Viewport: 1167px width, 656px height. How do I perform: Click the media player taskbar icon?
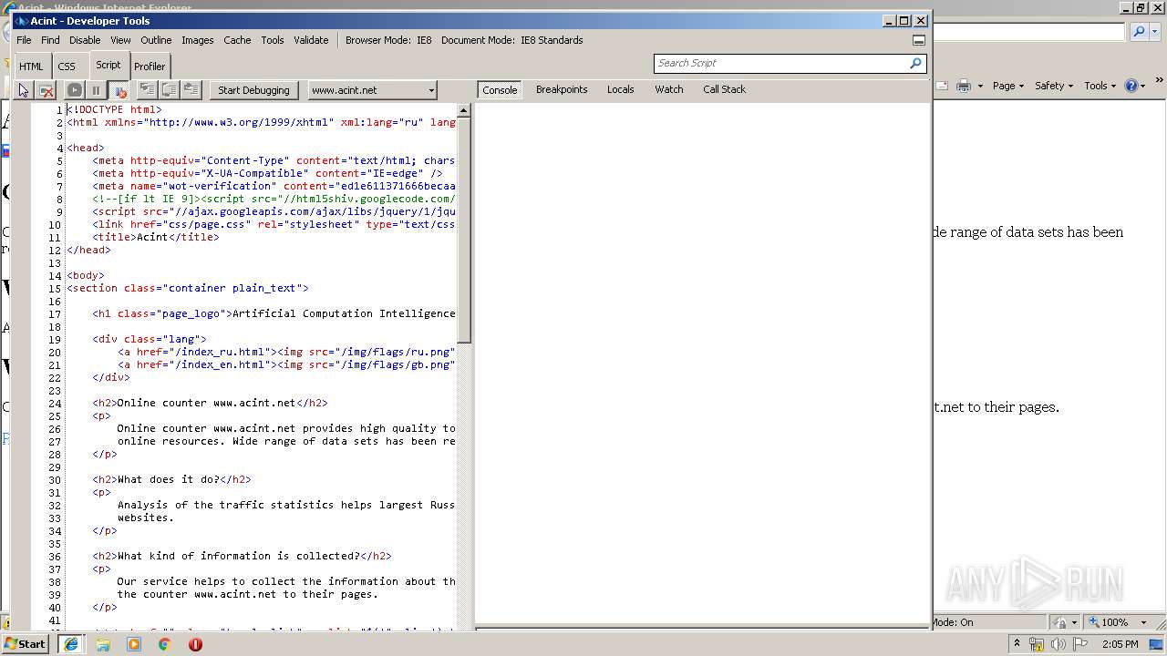(x=134, y=644)
